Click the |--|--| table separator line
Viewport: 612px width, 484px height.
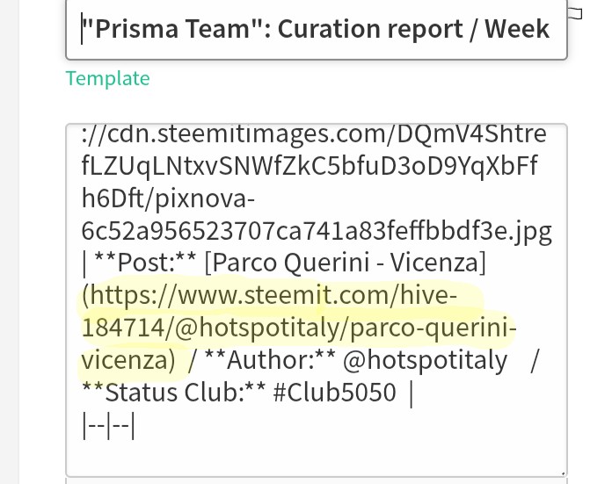pos(108,425)
